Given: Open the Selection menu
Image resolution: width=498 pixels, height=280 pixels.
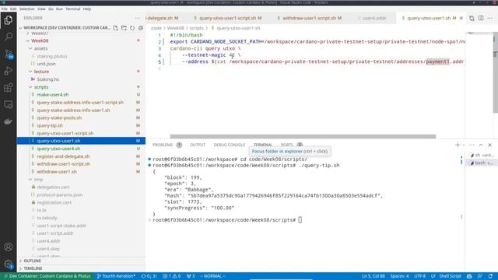Looking at the screenshot, I should coord(26,9).
